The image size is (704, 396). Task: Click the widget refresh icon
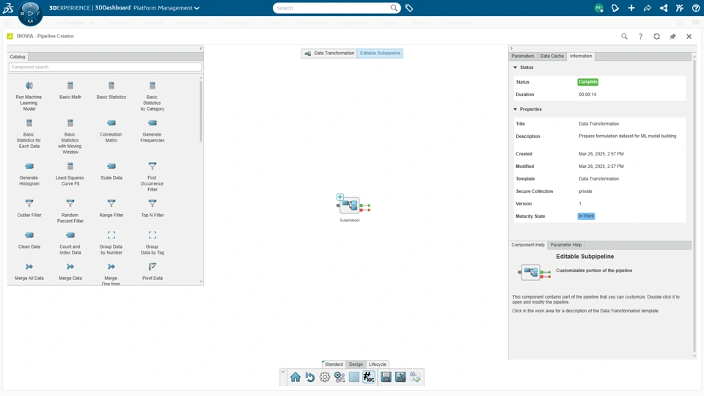656,37
